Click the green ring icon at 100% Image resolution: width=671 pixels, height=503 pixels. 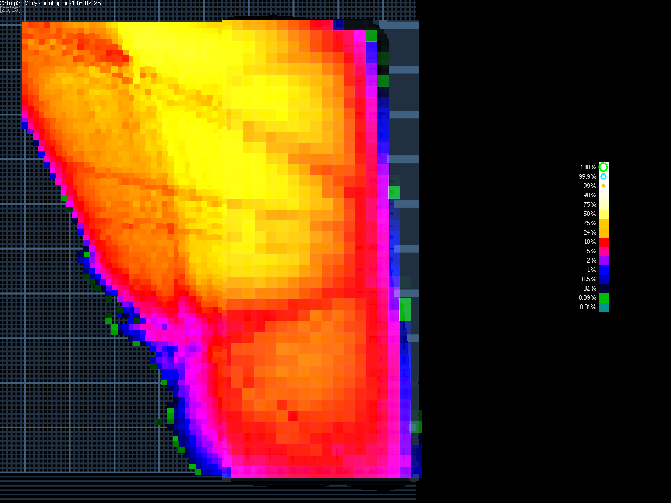603,167
